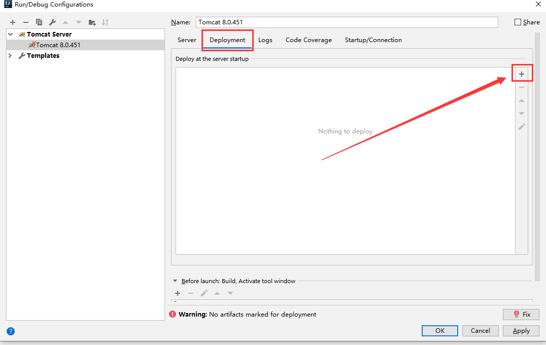Create new folder for configurations
This screenshot has width=546, height=345.
point(92,23)
